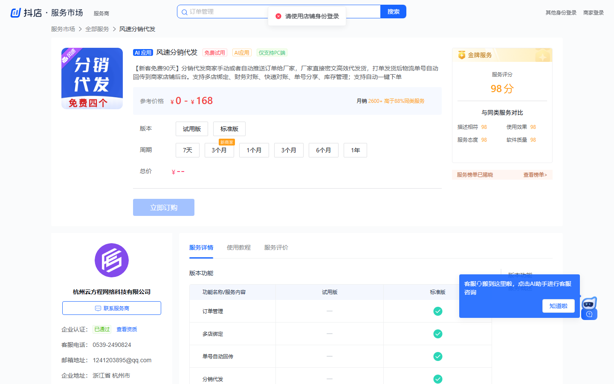Click the search magnifier icon
This screenshot has width=614, height=384.
(x=184, y=12)
